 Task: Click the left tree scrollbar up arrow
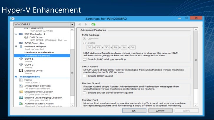(x=72, y=29)
